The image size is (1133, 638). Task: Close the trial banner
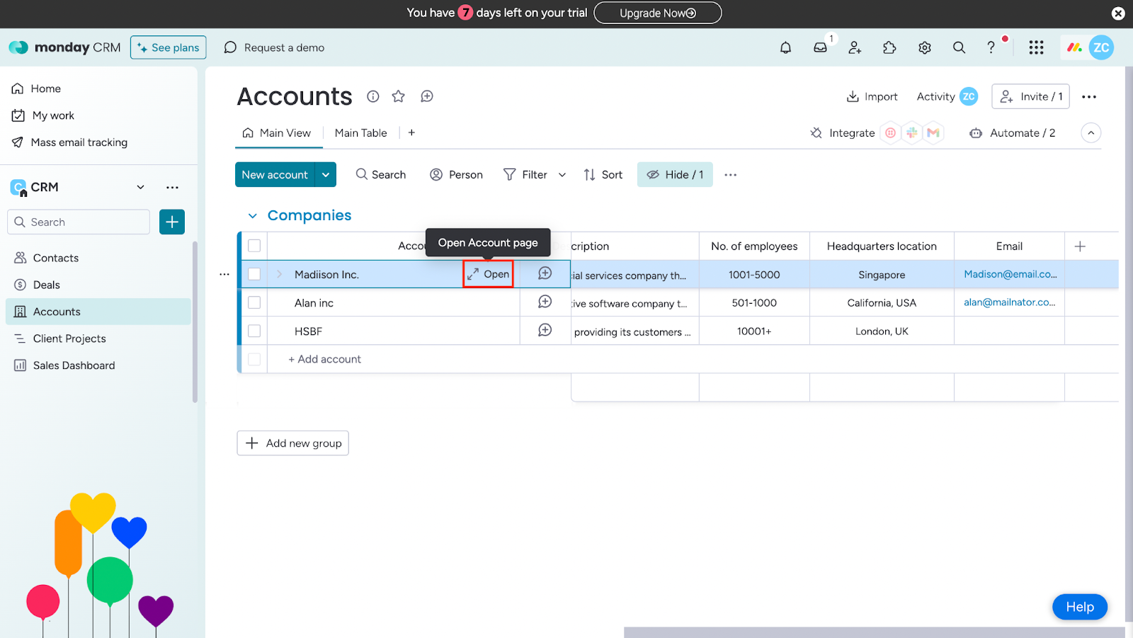(1118, 13)
